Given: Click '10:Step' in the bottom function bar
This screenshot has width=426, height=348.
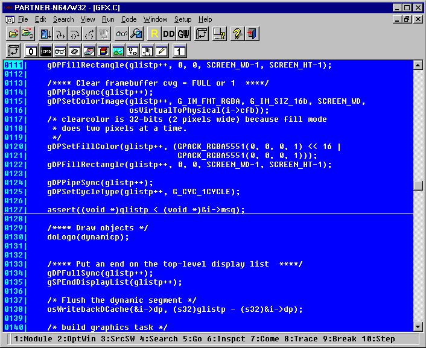Looking at the screenshot, I should pos(378,339).
